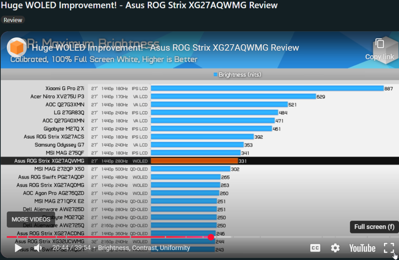The width and height of the screenshot is (399, 260).
Task: Click the Brightness (nits) legend
Action: click(x=237, y=75)
